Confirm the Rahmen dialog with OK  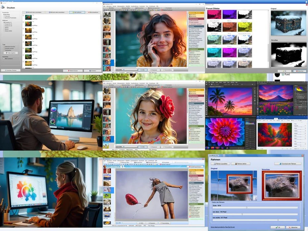tap(278, 227)
